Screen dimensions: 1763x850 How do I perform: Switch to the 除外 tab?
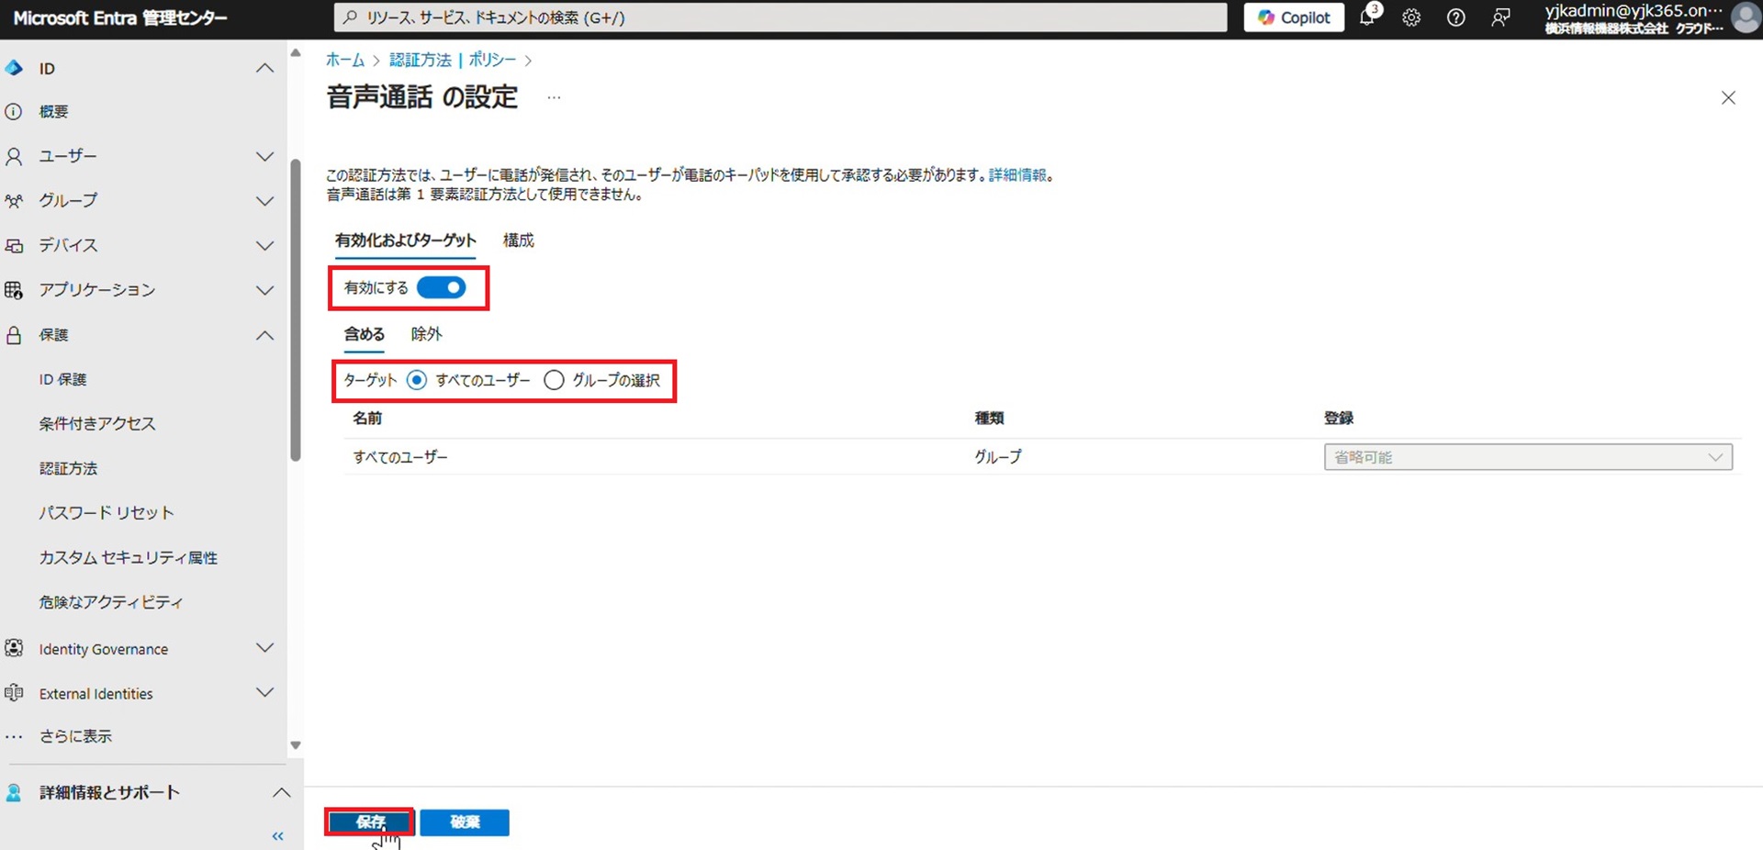point(426,334)
